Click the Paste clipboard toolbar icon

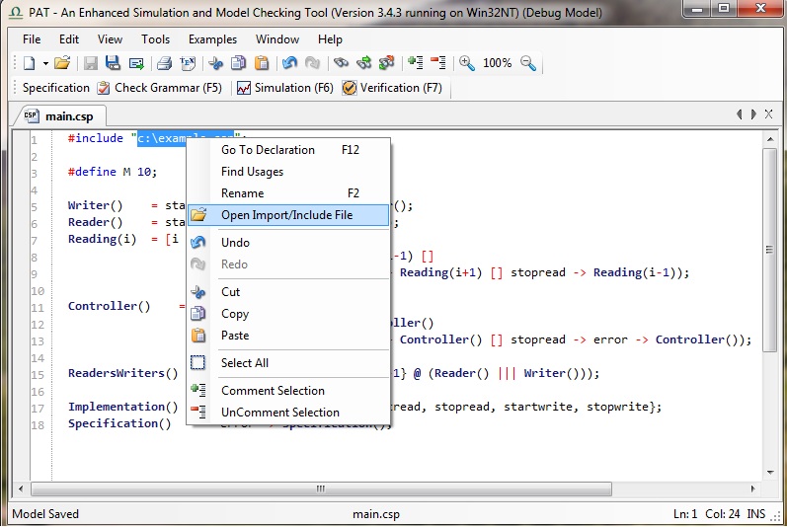click(x=262, y=63)
